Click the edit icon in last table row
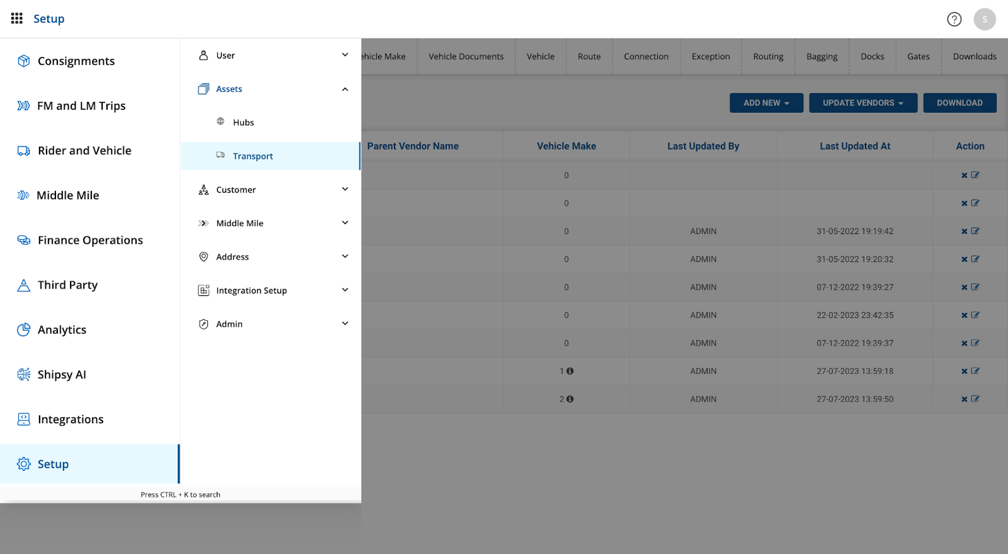Viewport: 1008px width, 554px height. point(975,399)
